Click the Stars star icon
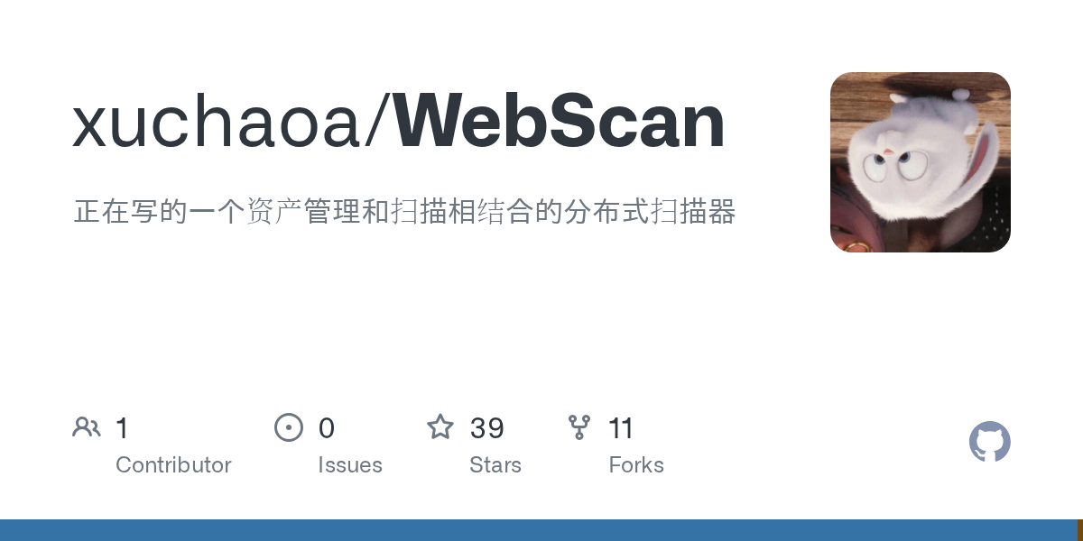 click(x=440, y=426)
